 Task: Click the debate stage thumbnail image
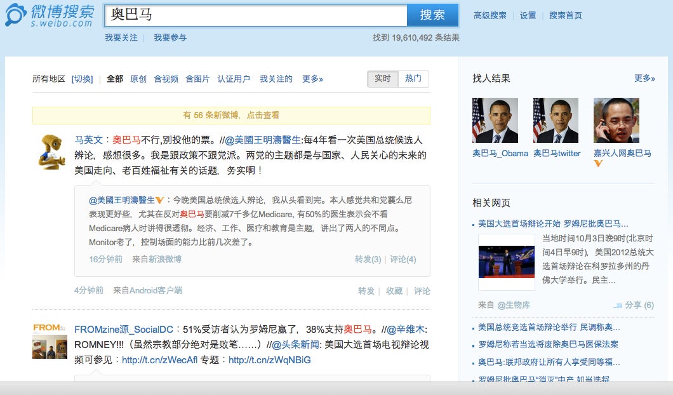(x=507, y=262)
